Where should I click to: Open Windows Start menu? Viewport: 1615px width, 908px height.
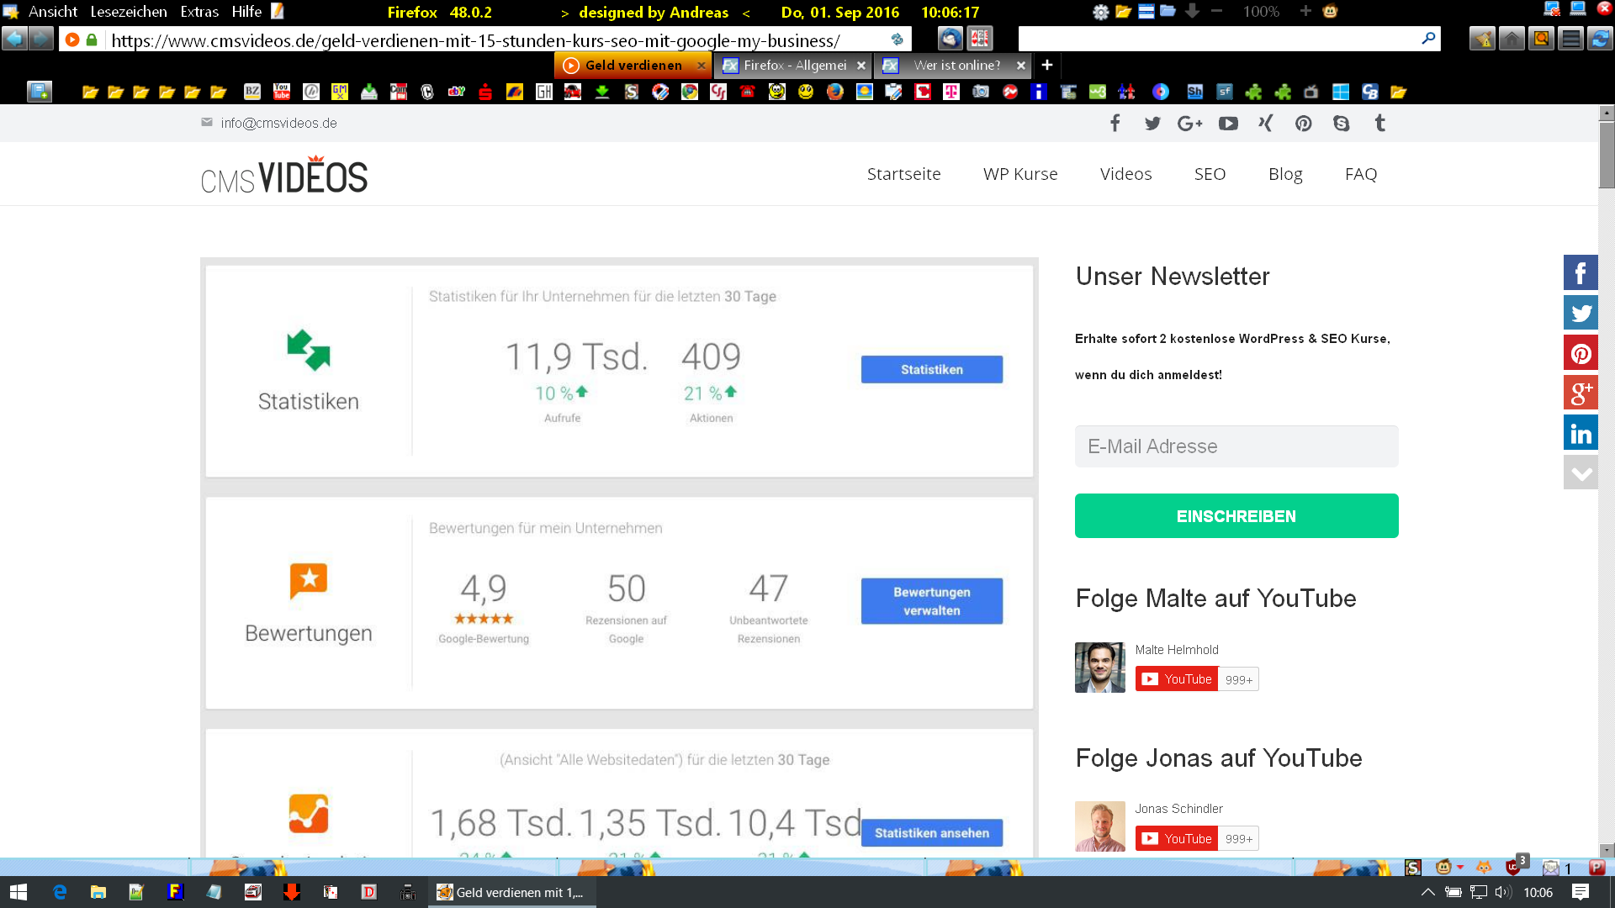[19, 892]
